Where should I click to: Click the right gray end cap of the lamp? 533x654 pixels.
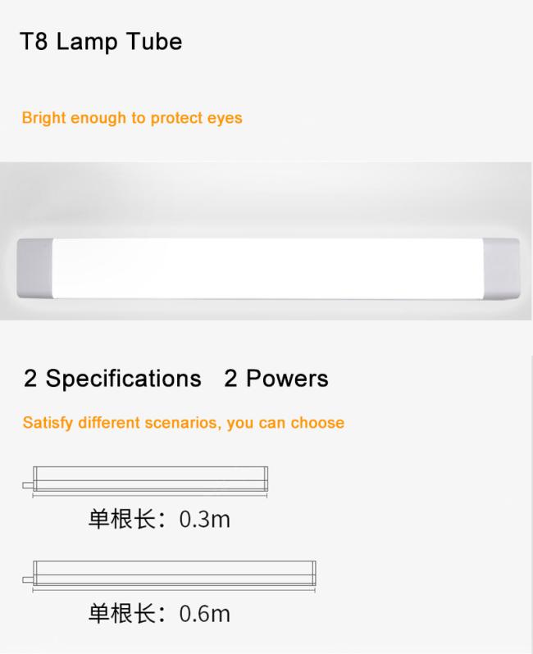click(501, 268)
